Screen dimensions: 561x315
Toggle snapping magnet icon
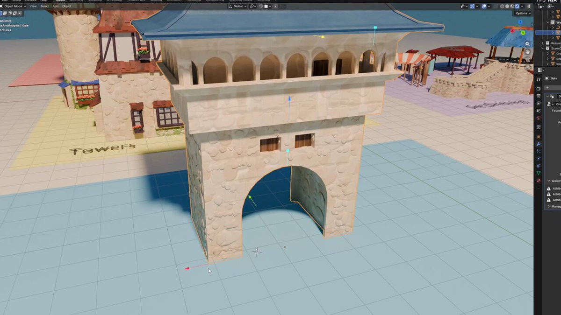tap(261, 7)
